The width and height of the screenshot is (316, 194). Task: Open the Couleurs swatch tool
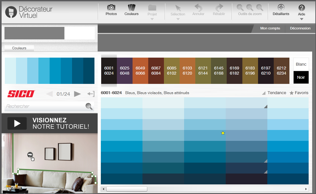132,10
